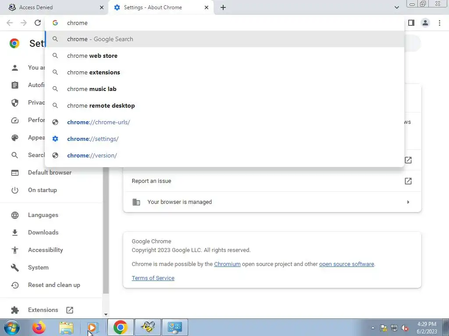
Task: Reload the page with the refresh icon
Action: pyautogui.click(x=38, y=23)
